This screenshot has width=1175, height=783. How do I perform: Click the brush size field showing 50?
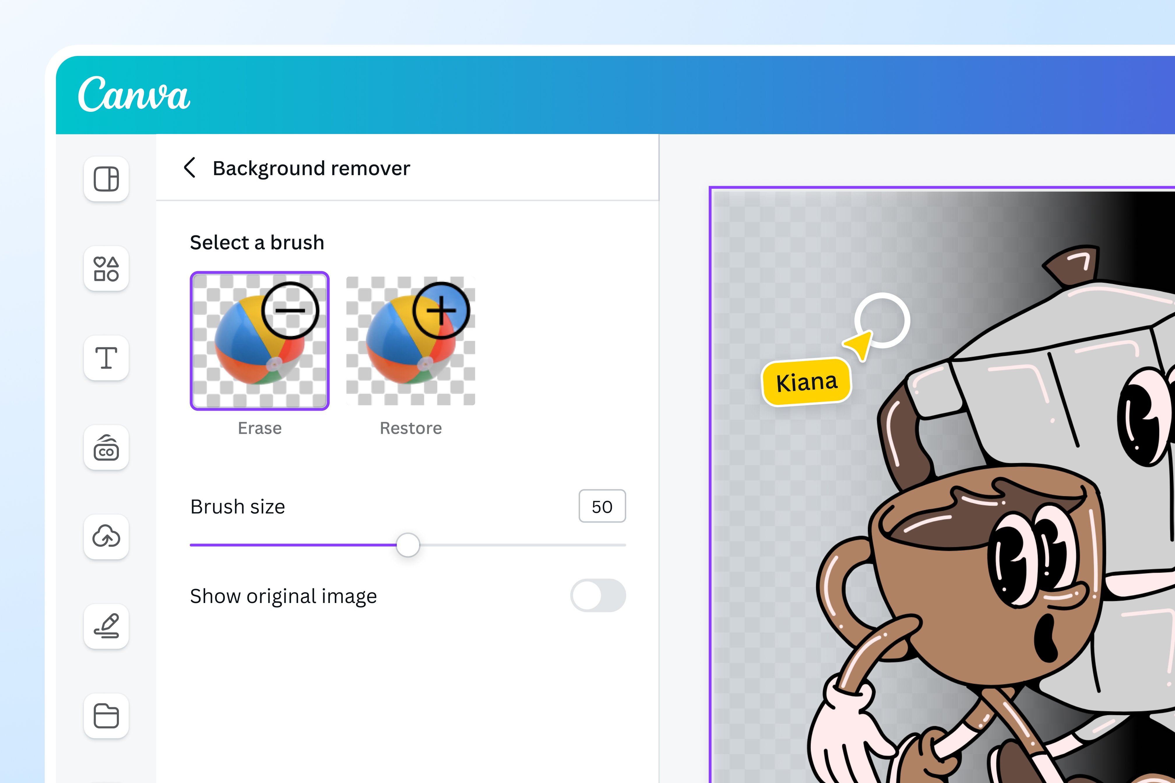[x=602, y=506]
